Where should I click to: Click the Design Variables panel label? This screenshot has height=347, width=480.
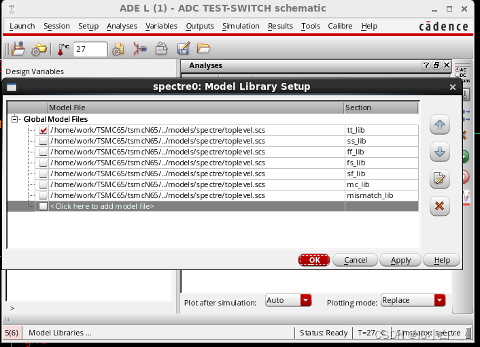(35, 71)
